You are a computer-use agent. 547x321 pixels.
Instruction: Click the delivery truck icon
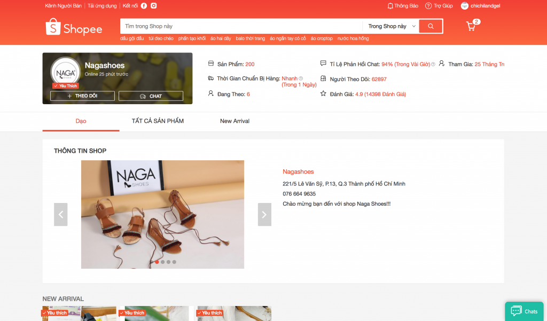point(210,78)
